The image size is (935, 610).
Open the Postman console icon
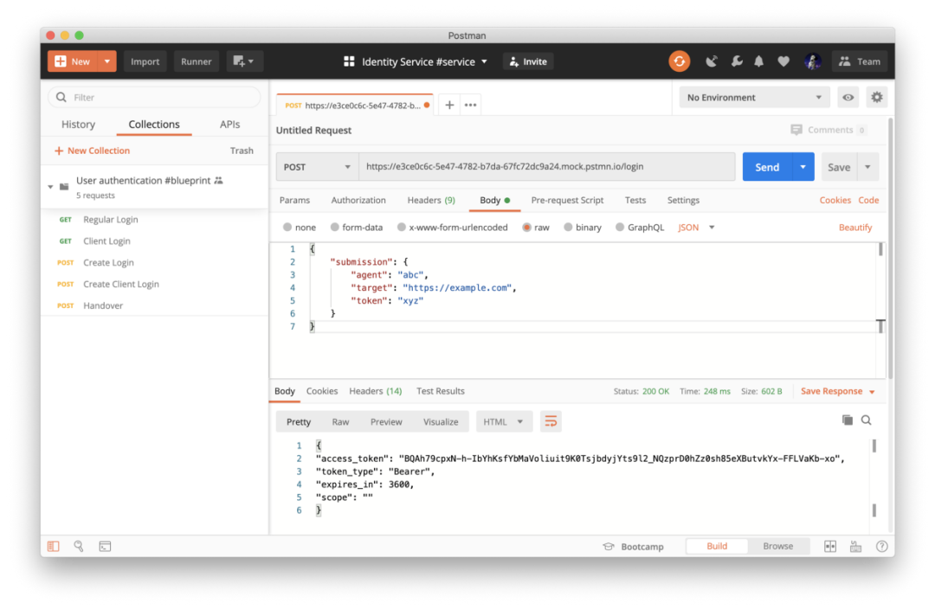pyautogui.click(x=105, y=546)
